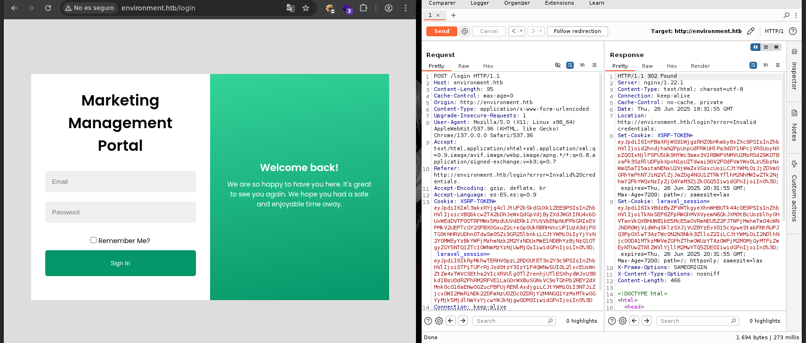
Task: Bookmark this page with the star icon
Action: pos(306,8)
